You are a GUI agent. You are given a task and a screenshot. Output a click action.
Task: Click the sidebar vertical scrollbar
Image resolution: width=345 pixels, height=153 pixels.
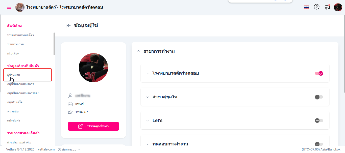[54, 44]
